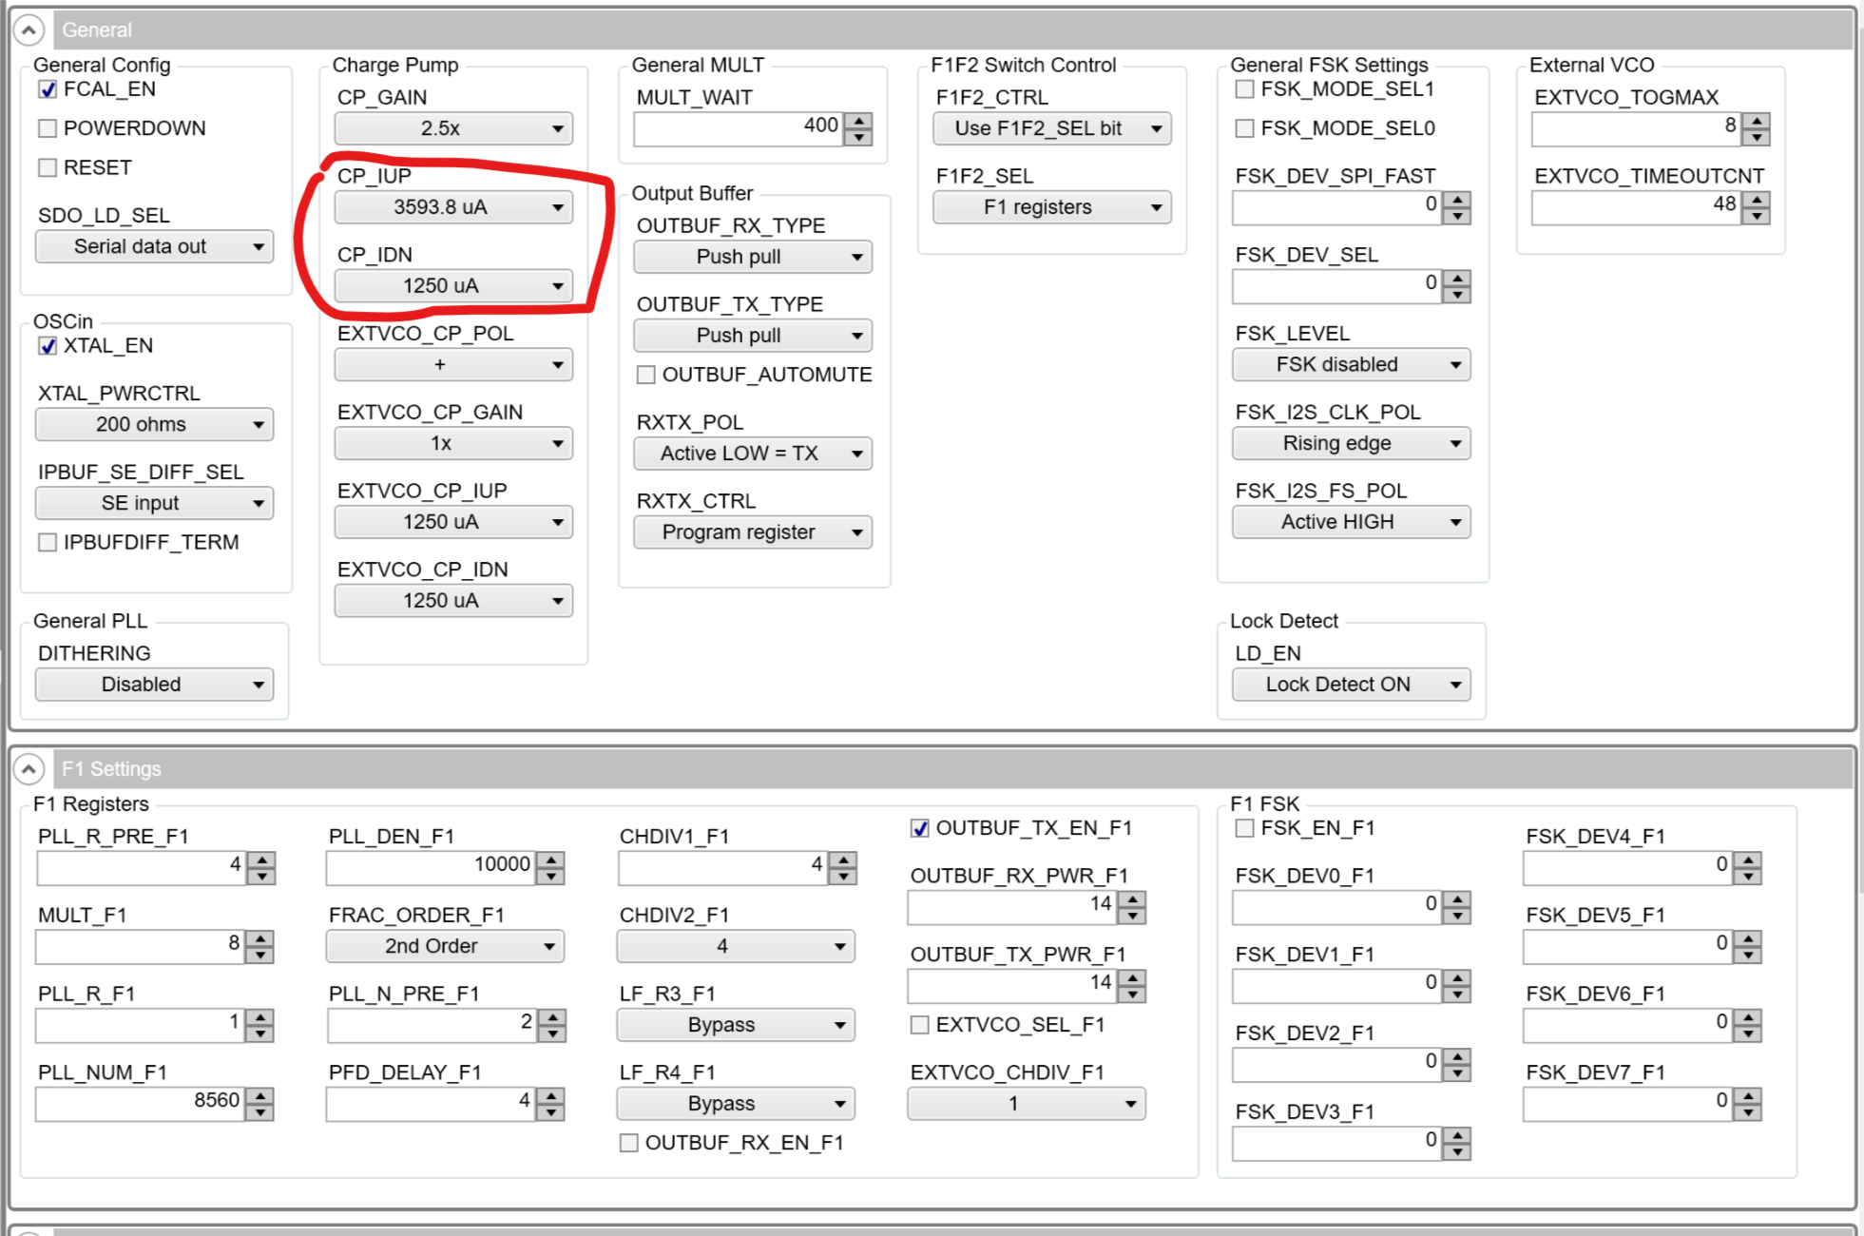Viewport: 1864px width, 1236px height.
Task: Enable the POWERDOWN checkbox
Action: 48,128
